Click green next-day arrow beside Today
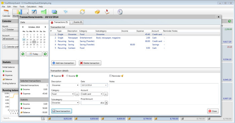Viewport: 235px width, 123px height. pyautogui.click(x=45, y=54)
